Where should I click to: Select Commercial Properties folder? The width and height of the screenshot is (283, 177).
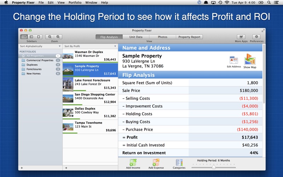pos(40,60)
